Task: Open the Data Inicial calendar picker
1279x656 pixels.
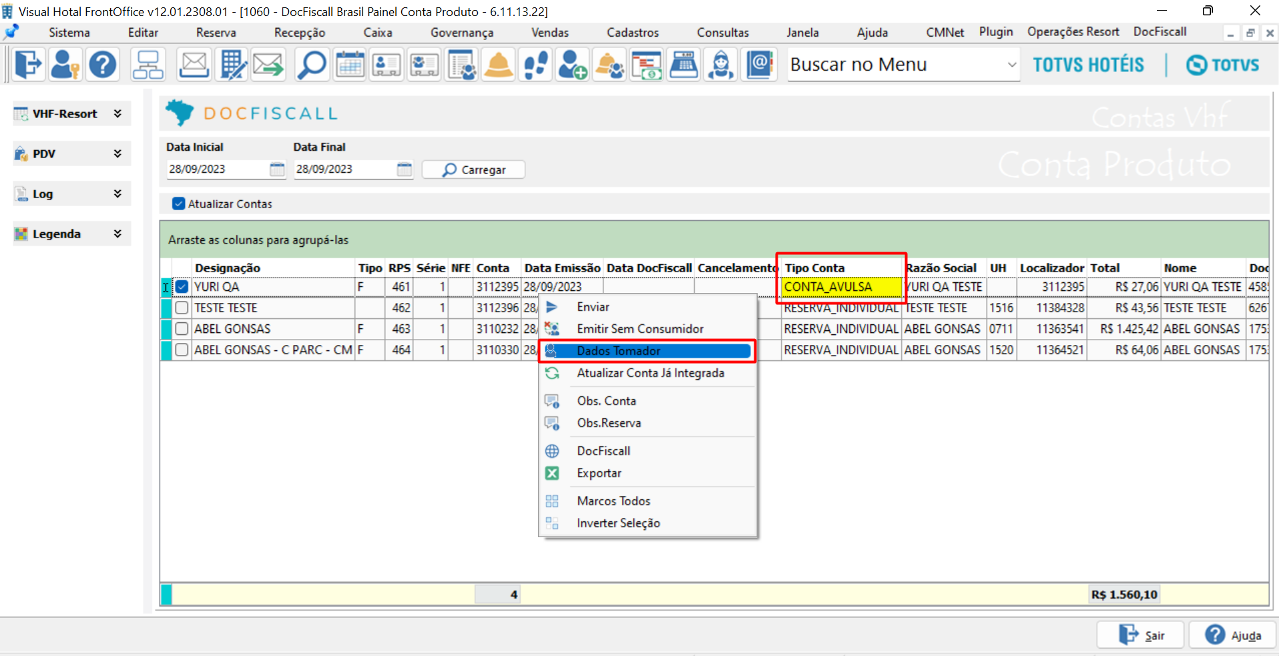Action: (277, 170)
